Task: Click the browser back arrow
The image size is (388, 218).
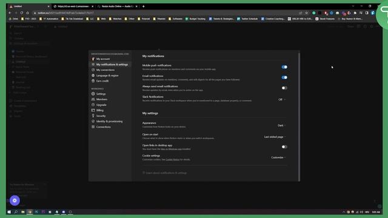Action: (10, 13)
